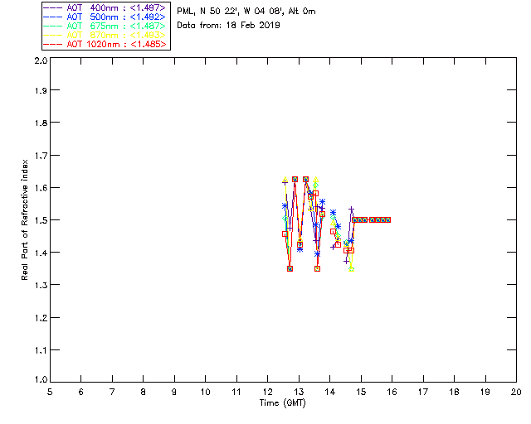Click the 1.2 y-axis tick label
Viewport: 531px width, 424px height.
[41, 318]
